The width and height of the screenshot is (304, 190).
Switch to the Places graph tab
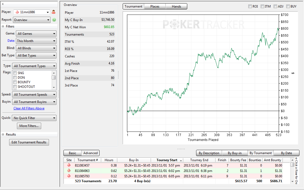tap(155, 6)
